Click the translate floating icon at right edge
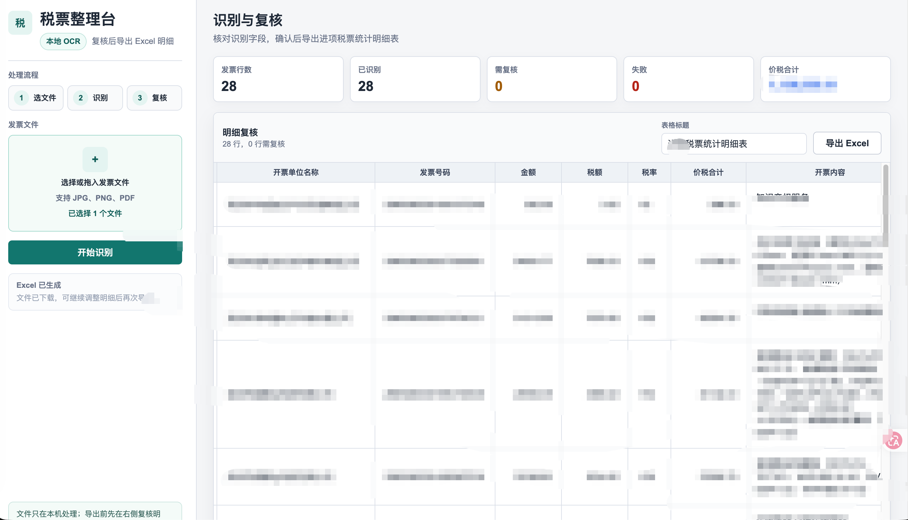Image resolution: width=908 pixels, height=520 pixels. [x=894, y=441]
